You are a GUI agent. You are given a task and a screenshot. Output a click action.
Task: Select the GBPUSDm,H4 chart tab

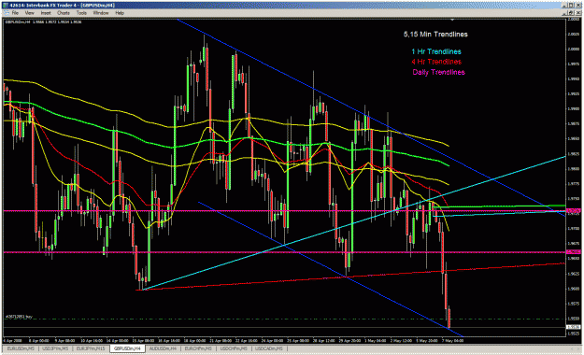point(127,348)
